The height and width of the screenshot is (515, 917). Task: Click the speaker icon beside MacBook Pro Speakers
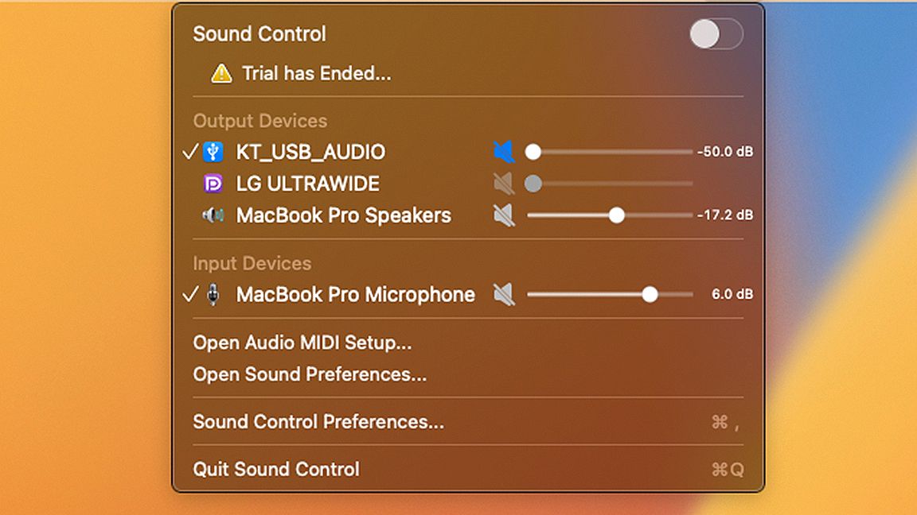213,215
